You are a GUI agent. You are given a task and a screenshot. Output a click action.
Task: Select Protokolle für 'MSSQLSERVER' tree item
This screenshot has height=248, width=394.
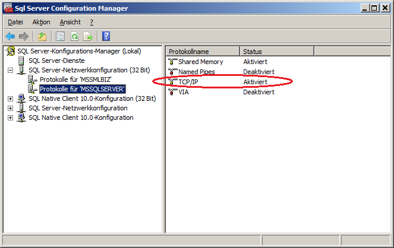pyautogui.click(x=83, y=89)
